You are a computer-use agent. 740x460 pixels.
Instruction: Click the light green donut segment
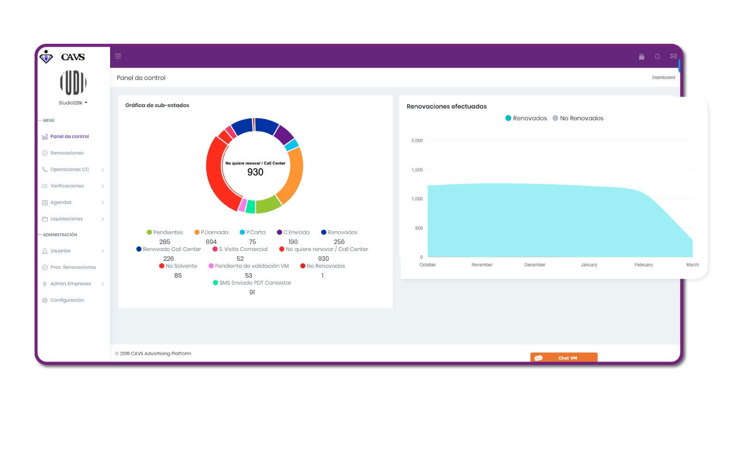(268, 205)
